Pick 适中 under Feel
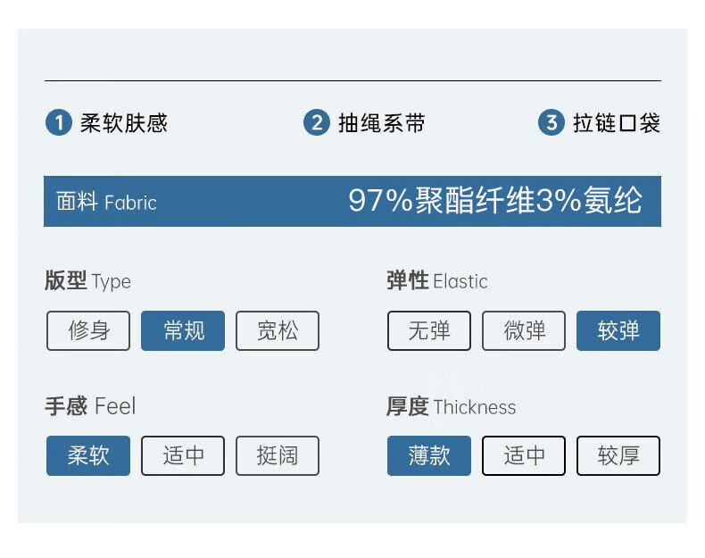705x558 pixels. (183, 455)
